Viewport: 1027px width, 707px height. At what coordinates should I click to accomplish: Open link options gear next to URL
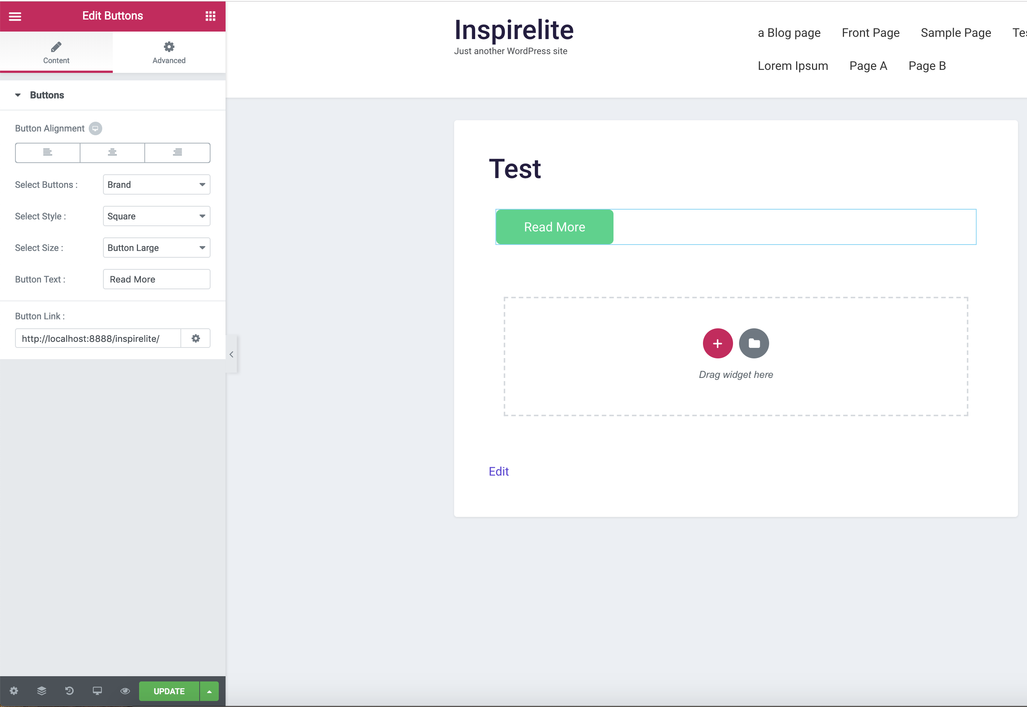pos(195,338)
